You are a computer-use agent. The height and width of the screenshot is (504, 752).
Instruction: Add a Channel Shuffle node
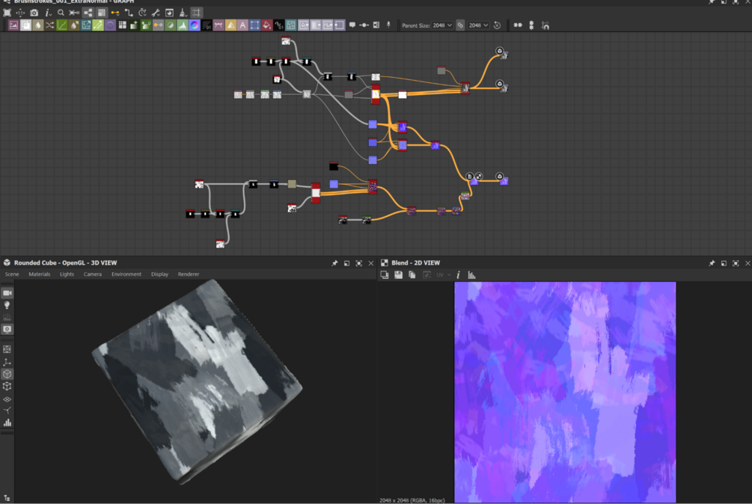[x=50, y=25]
